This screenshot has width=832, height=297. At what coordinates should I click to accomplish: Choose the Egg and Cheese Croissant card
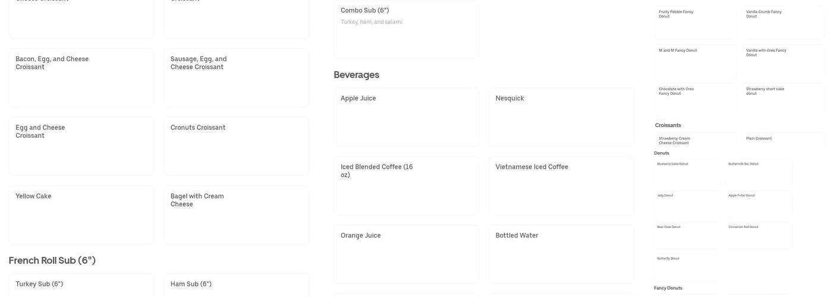pyautogui.click(x=81, y=146)
